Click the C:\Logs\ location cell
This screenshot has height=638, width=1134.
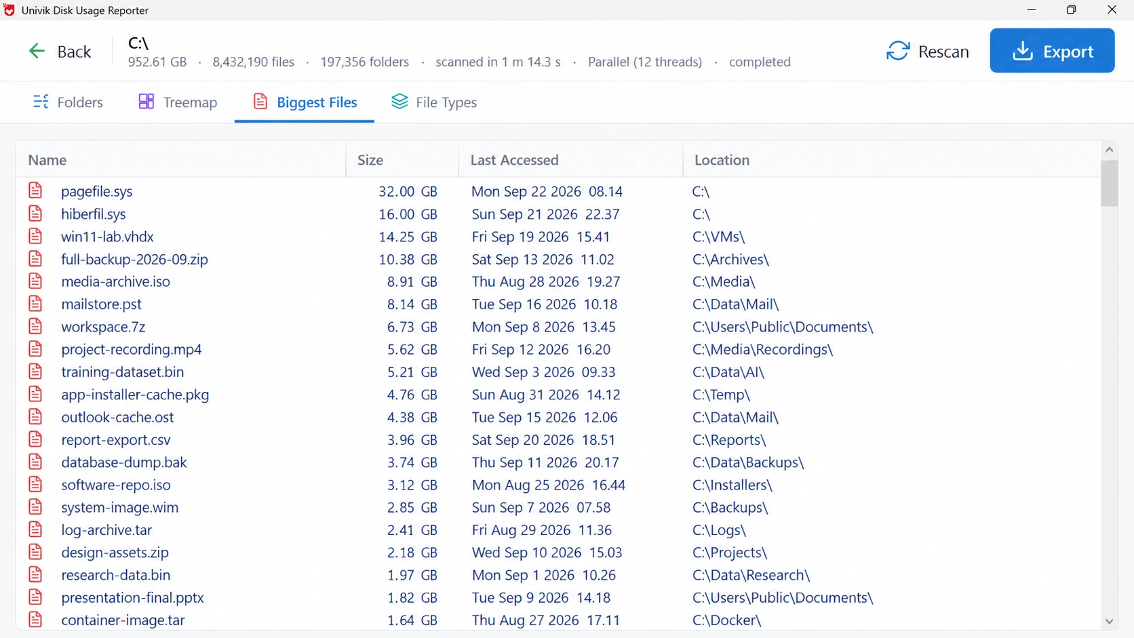click(x=719, y=530)
